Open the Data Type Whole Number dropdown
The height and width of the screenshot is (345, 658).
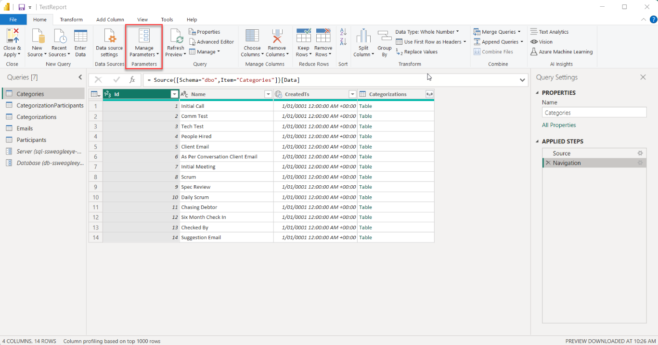(426, 32)
